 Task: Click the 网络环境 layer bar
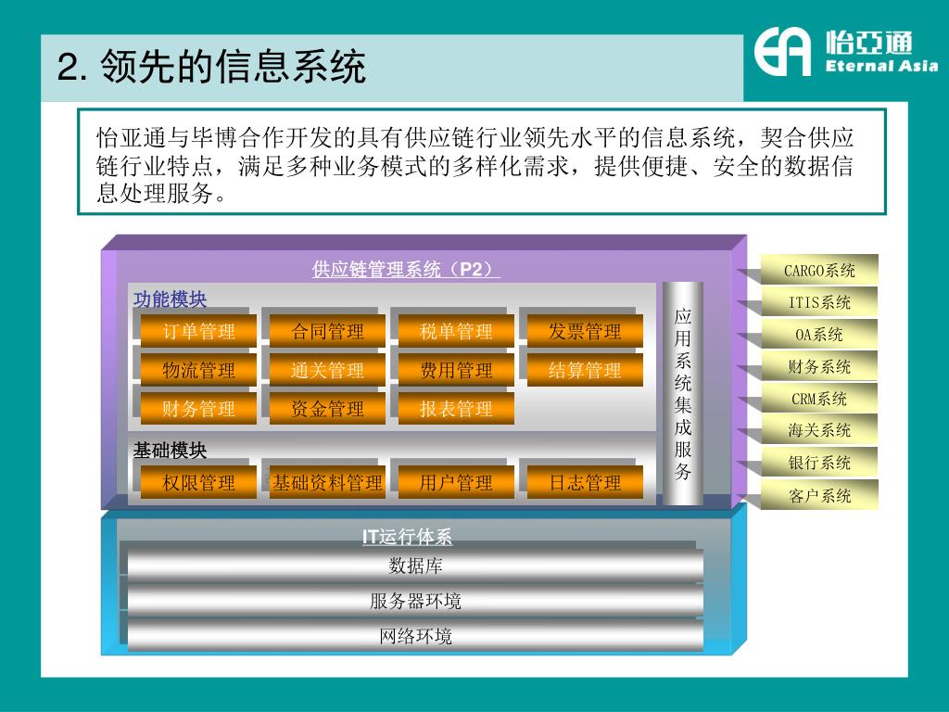click(415, 636)
